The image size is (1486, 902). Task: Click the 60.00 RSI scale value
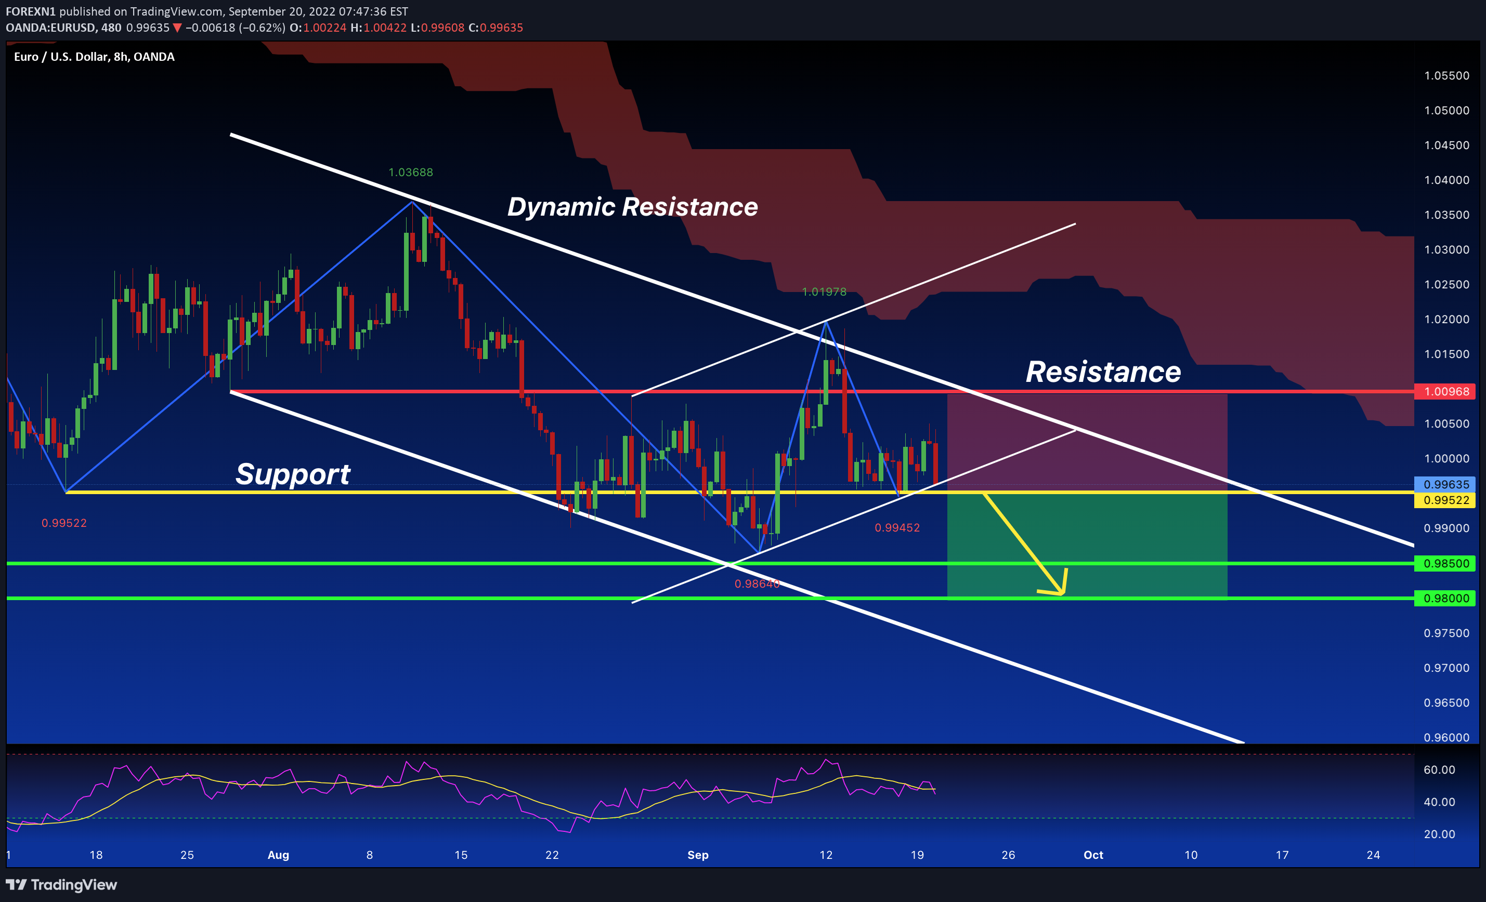(1440, 770)
